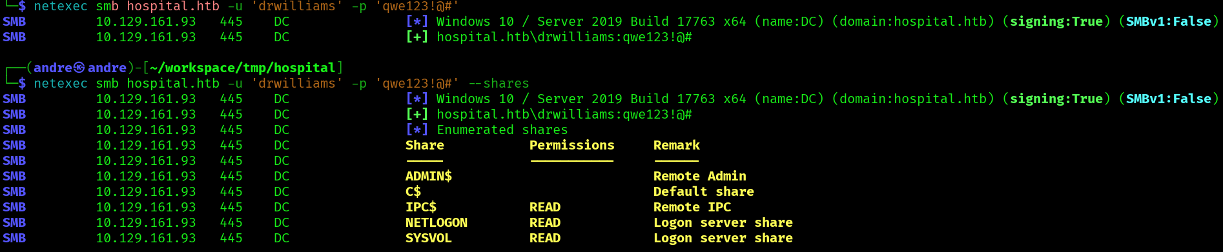The height and width of the screenshot is (252, 1223).
Task: Click the [*] marker before Enumerated shares
Action: (x=416, y=130)
